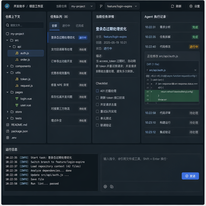Click the api folder icon

[x=14, y=47]
